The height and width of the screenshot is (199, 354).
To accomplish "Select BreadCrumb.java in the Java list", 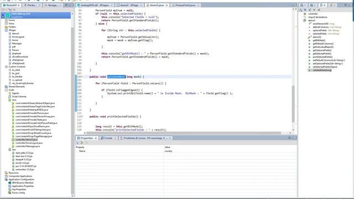I will 33,133.
